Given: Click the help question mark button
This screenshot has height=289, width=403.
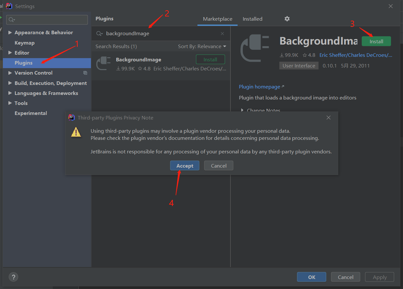Looking at the screenshot, I should coord(13,277).
